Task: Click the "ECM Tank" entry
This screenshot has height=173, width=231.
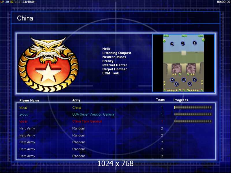Action: (x=111, y=73)
